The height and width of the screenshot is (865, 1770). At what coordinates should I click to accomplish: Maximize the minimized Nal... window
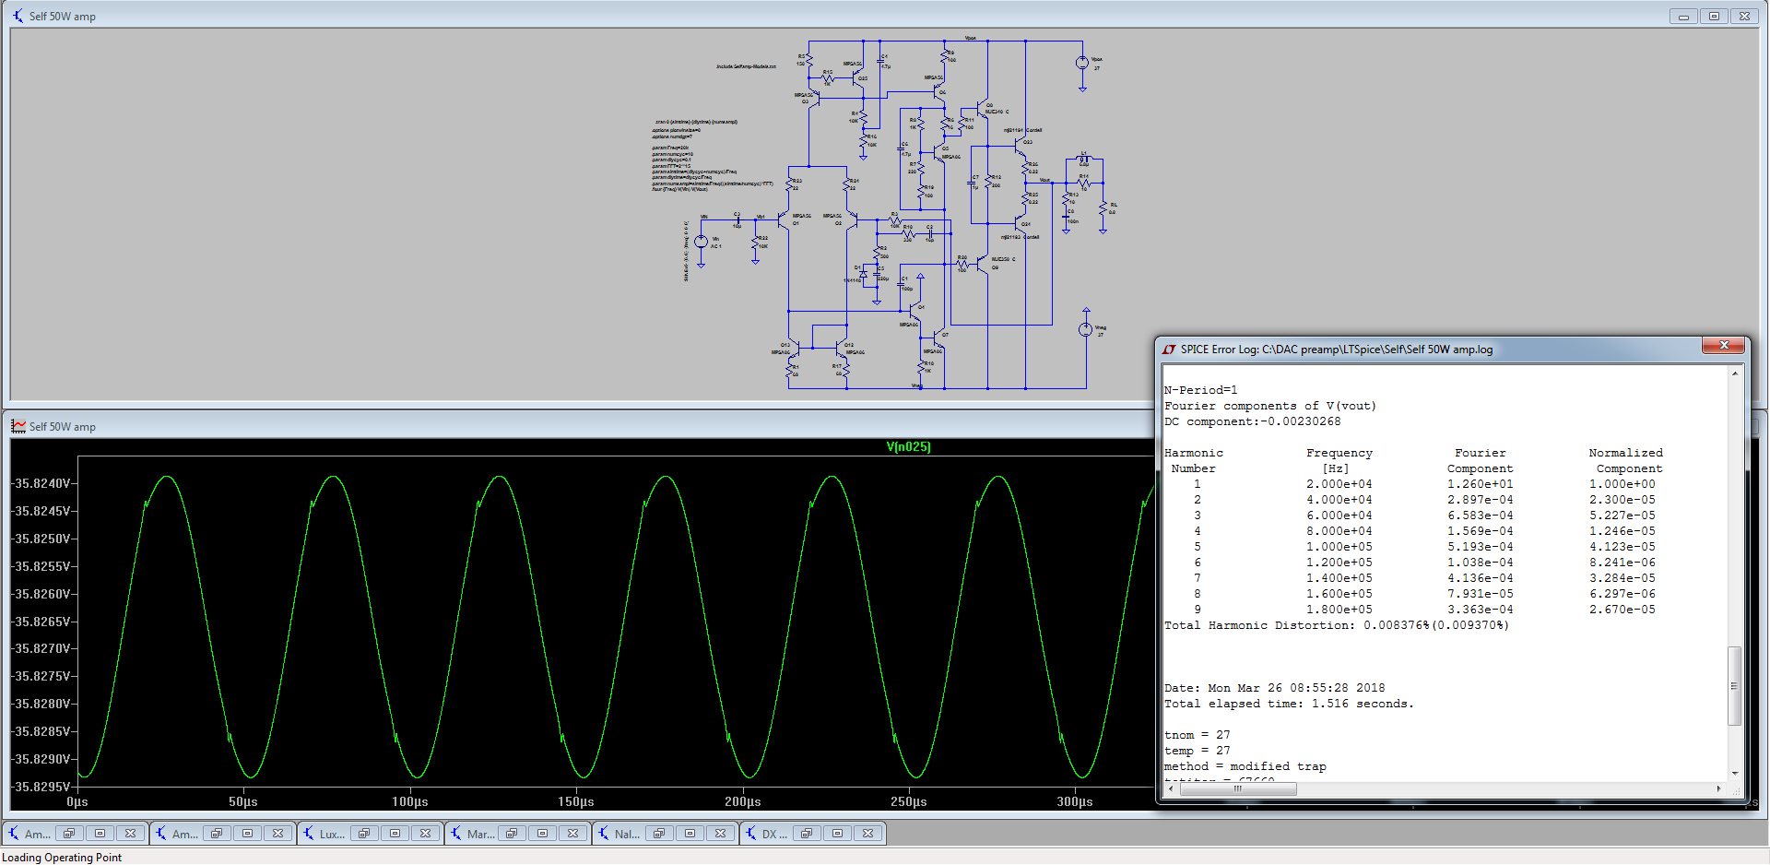click(690, 834)
